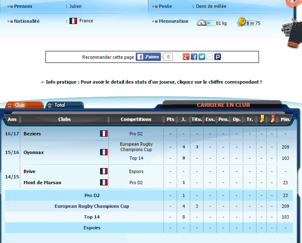302x243 pixels.
Task: Click the measuring tape height icon
Action: point(242,22)
